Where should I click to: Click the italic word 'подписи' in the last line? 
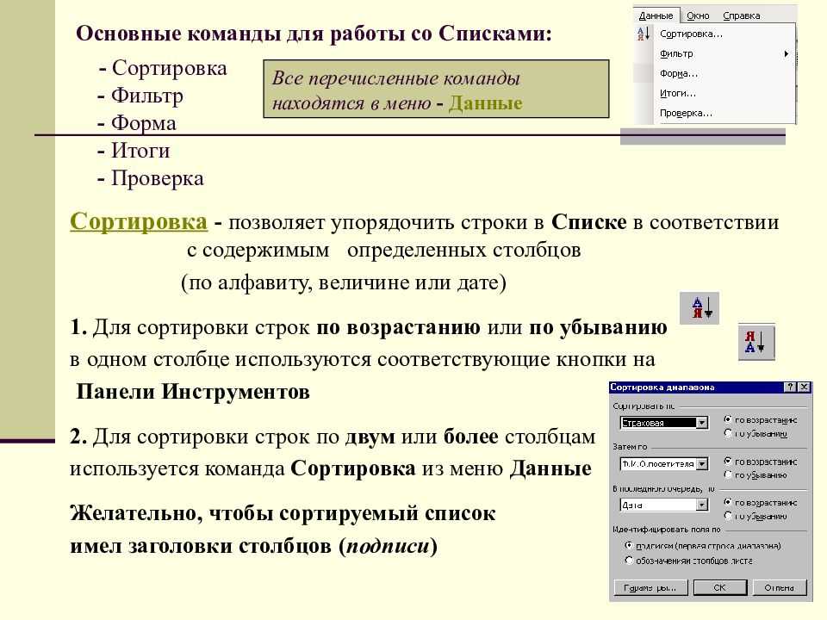(389, 546)
